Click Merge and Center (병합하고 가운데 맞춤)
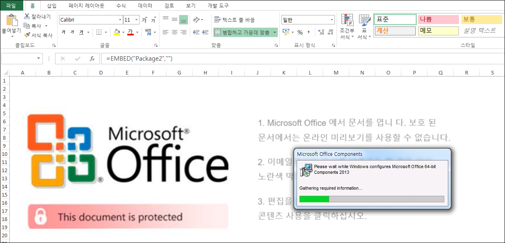This screenshot has height=243, width=505. point(242,32)
